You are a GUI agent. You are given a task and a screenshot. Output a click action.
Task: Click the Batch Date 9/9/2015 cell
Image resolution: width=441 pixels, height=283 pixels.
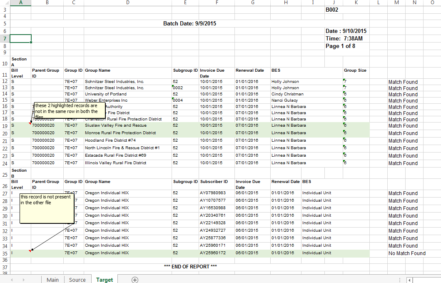189,23
